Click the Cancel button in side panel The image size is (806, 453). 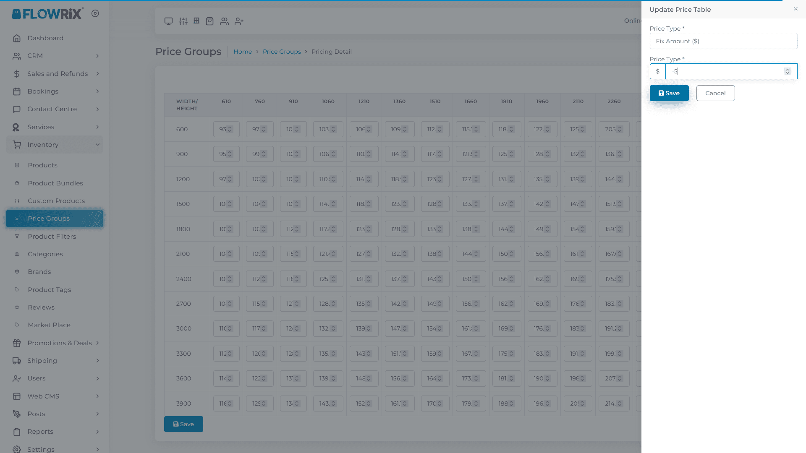[x=715, y=93]
